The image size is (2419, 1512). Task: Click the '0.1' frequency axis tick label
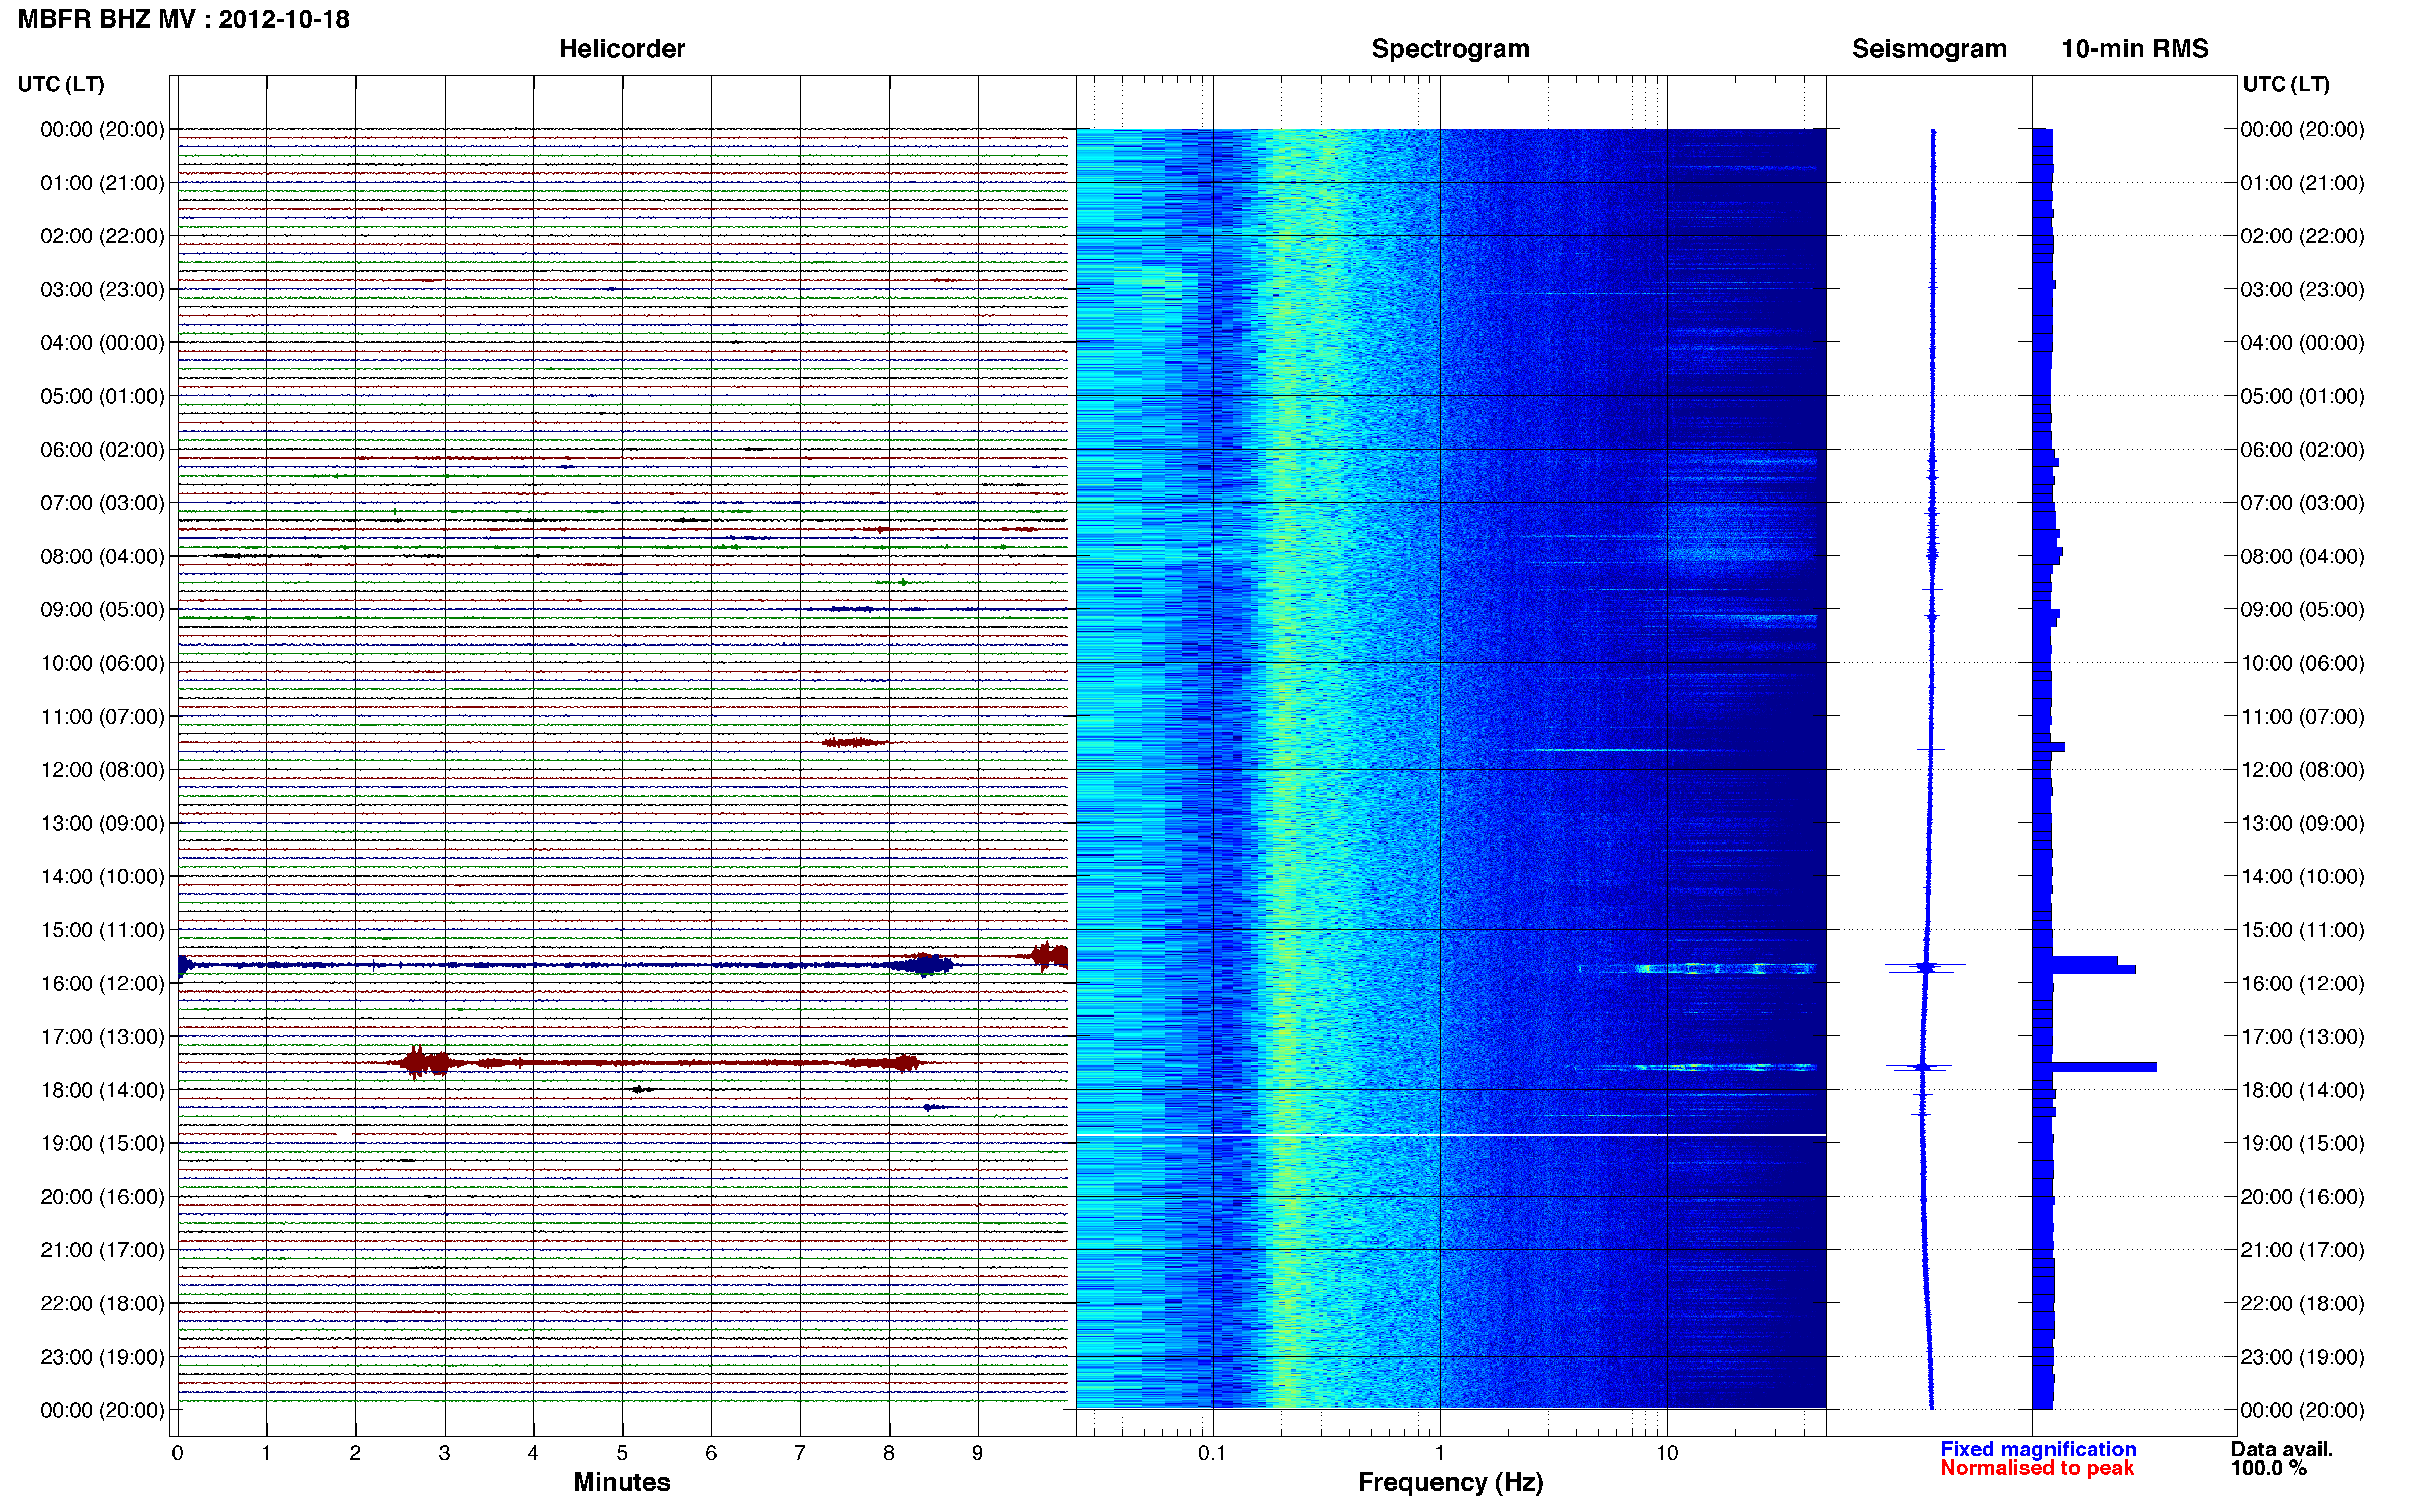pyautogui.click(x=1212, y=1453)
